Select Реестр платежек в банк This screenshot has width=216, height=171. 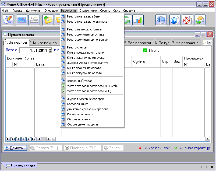92,16
